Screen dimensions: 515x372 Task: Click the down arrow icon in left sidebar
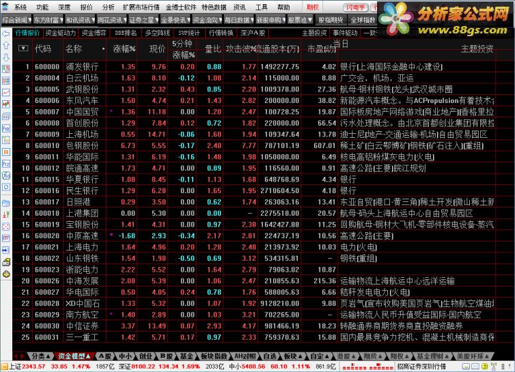(x=6, y=57)
